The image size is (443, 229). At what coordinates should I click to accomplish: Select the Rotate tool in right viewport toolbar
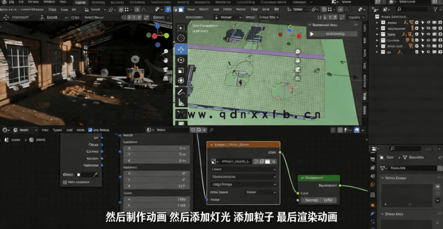181,60
